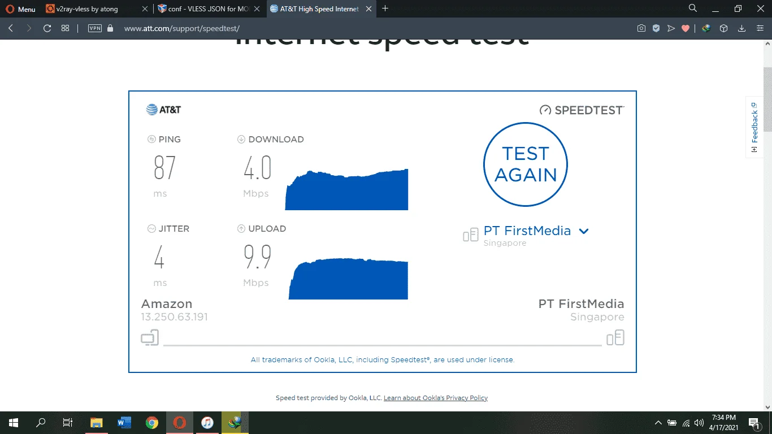Click the site security padlock icon
The image size is (772, 434).
[x=110, y=28]
